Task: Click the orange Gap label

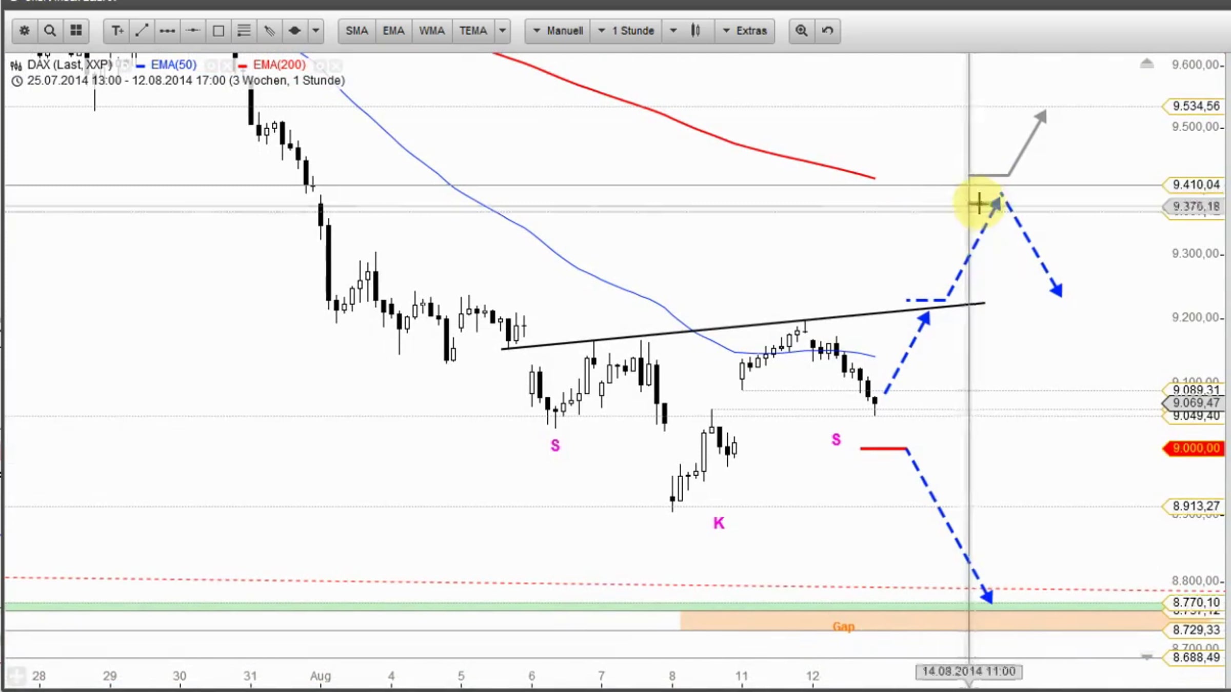Action: 844,626
